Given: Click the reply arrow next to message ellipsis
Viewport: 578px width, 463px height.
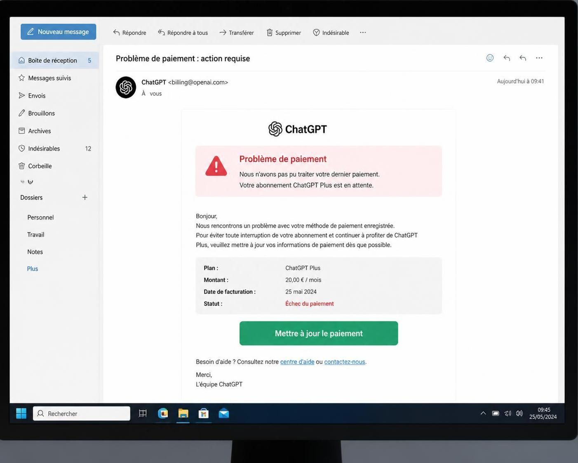Looking at the screenshot, I should (x=523, y=58).
